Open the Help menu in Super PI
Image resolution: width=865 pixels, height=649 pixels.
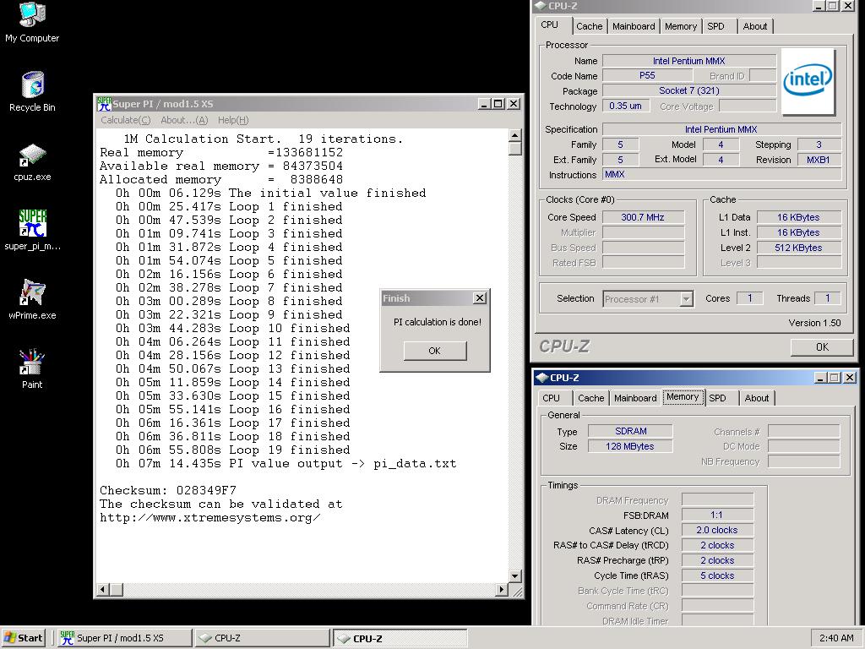click(x=233, y=120)
